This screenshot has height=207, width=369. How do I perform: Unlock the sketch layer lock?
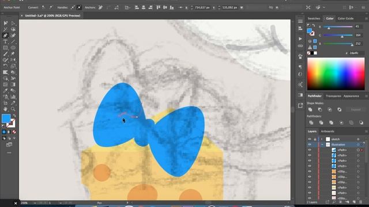315,139
